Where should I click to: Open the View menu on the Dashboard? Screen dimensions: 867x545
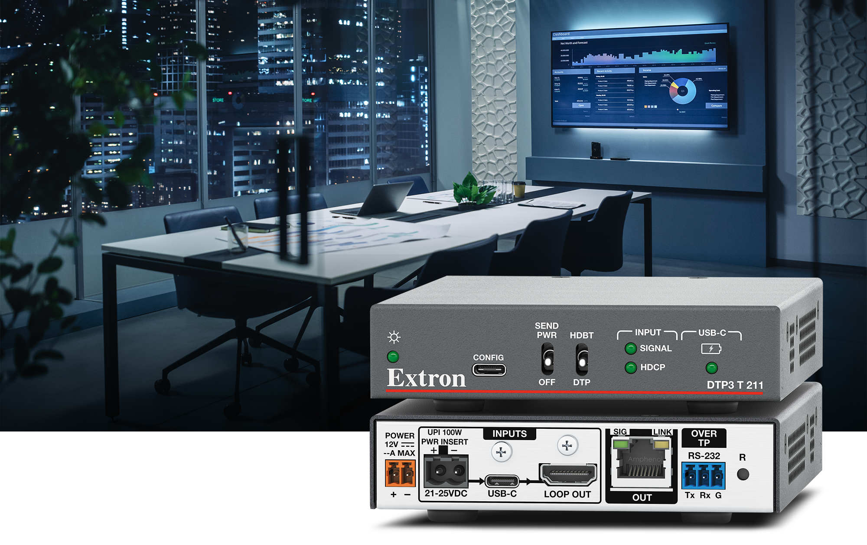coord(572,38)
